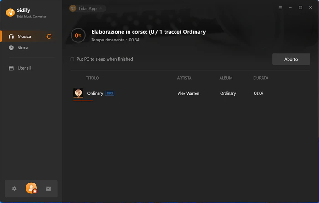
Task: Click the mail envelope icon
Action: [x=48, y=188]
